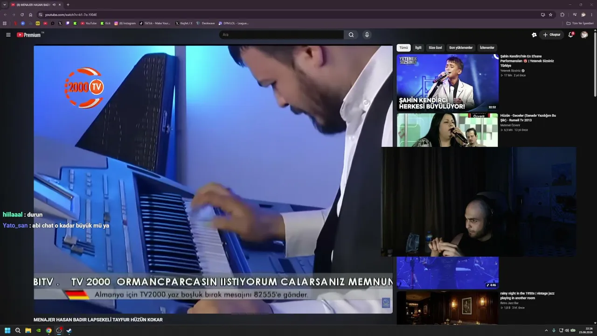
Task: Open the Deokwave bookmark
Action: (x=206, y=23)
